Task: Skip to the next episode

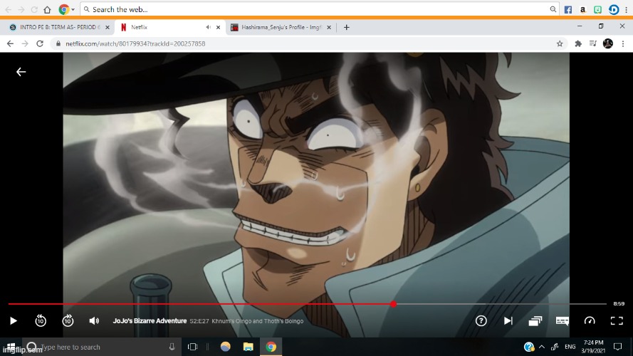Action: pyautogui.click(x=508, y=320)
